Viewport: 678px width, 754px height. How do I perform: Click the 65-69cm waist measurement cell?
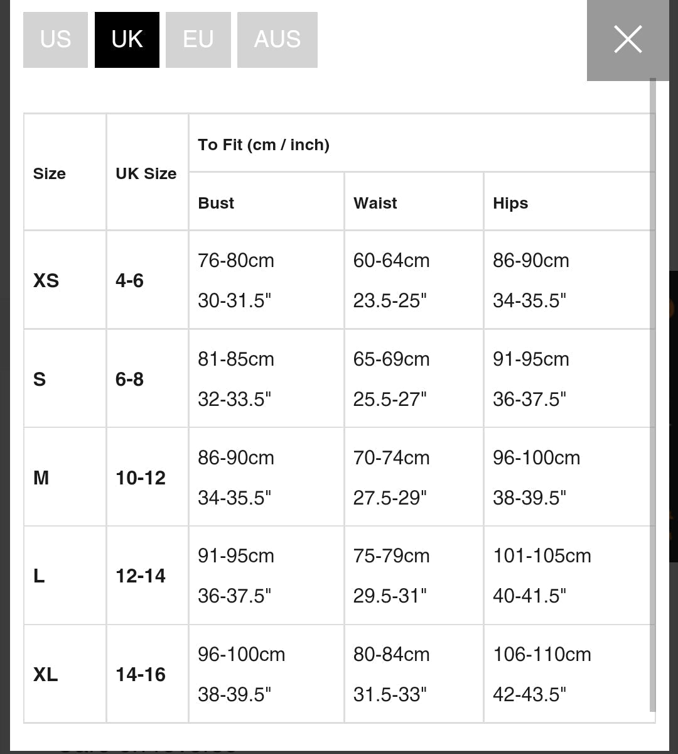click(x=391, y=359)
